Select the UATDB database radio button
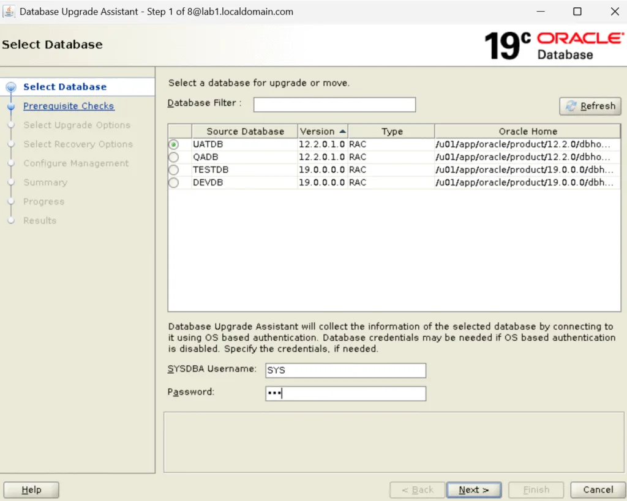This screenshot has height=501, width=627. [174, 145]
